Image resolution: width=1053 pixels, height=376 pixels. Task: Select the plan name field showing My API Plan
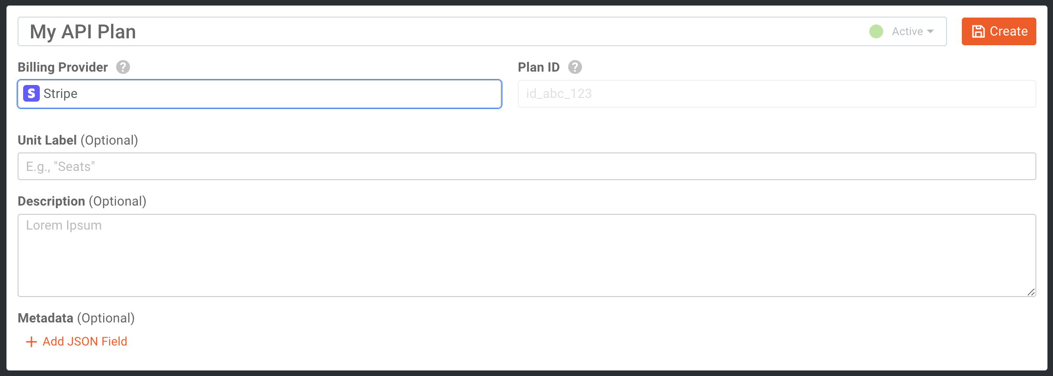point(278,31)
